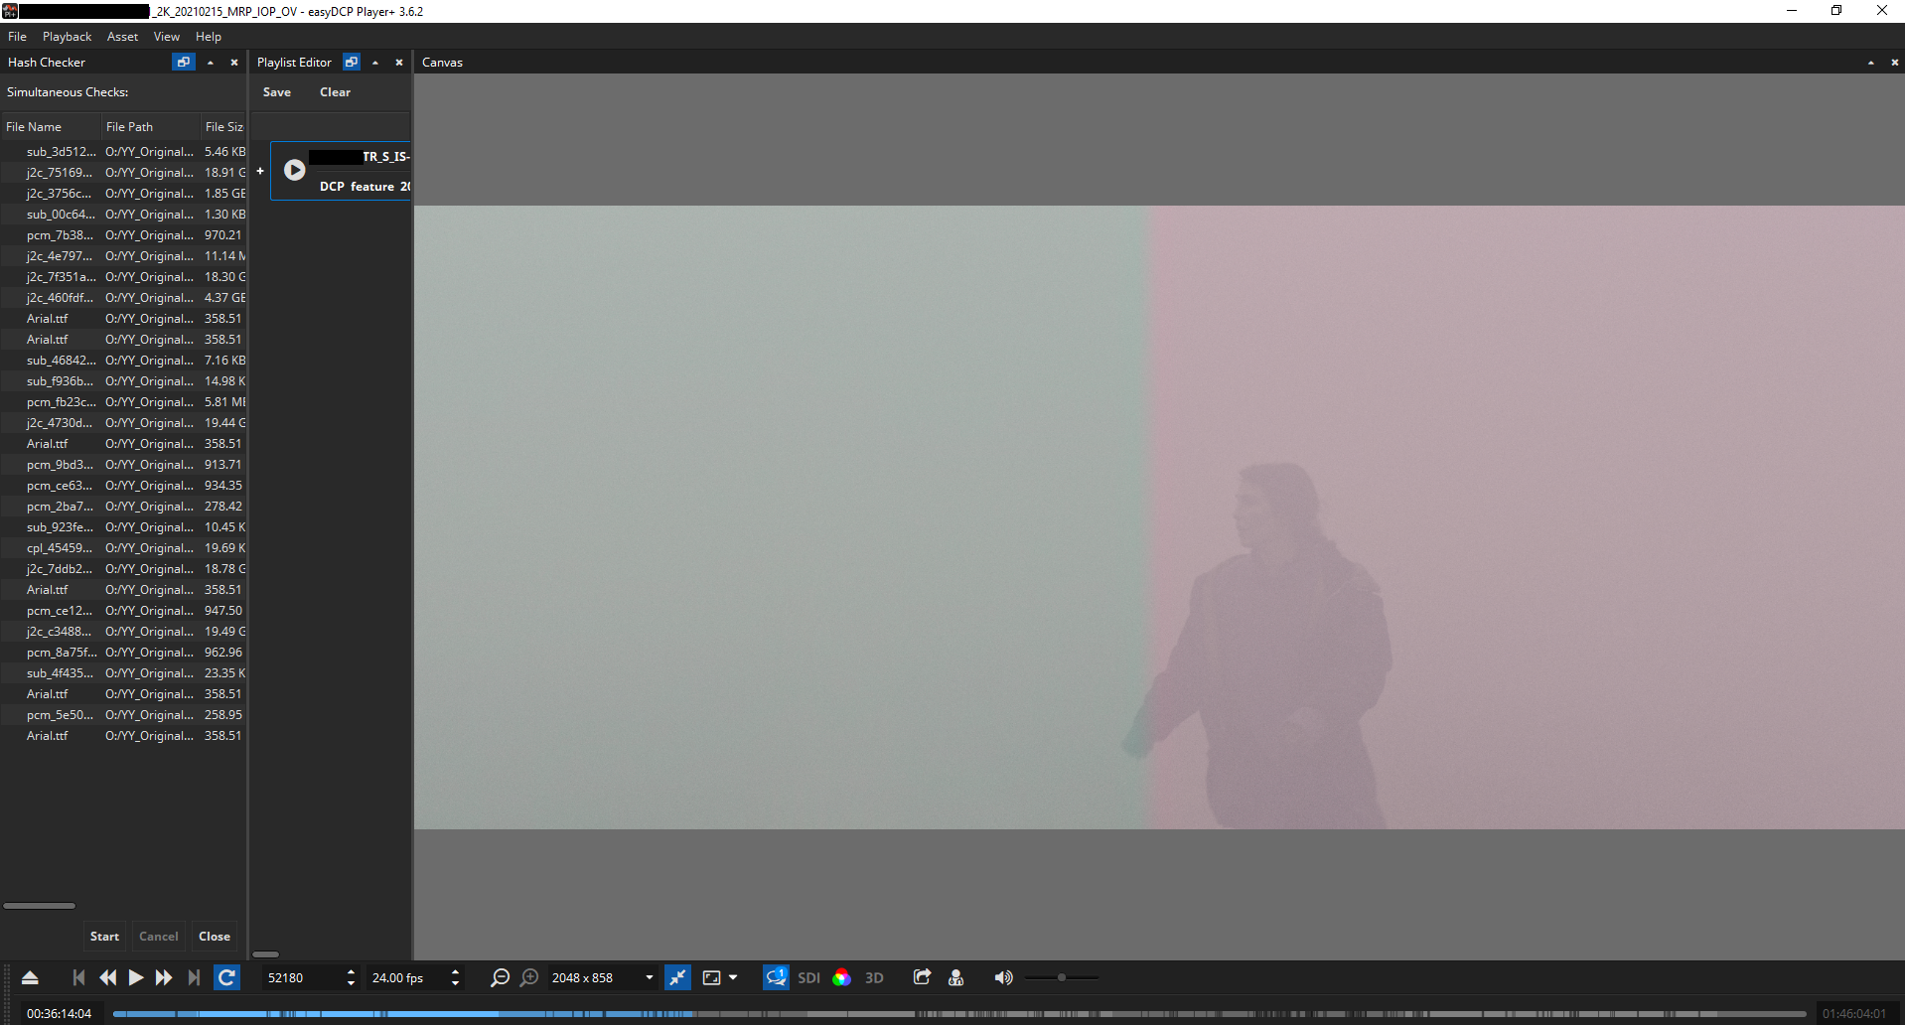Expand the playlist item plus marker

(260, 171)
